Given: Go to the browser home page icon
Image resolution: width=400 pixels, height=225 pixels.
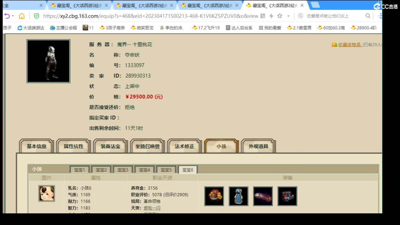Looking at the screenshot, I should click(x=22, y=16).
